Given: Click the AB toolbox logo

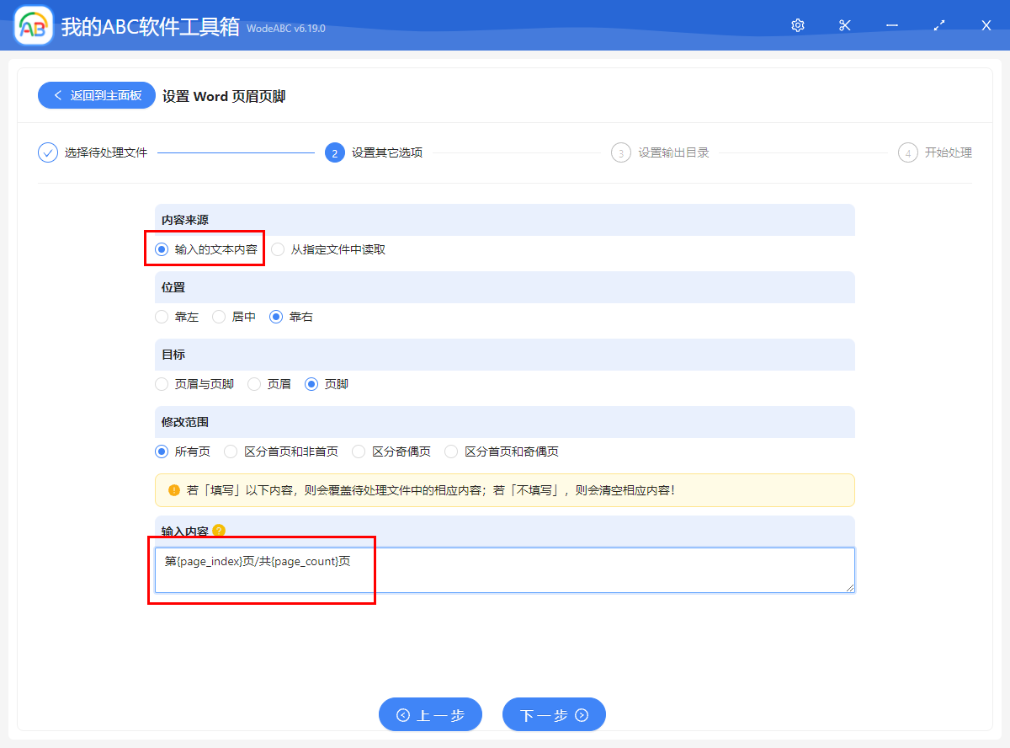Looking at the screenshot, I should (x=32, y=25).
